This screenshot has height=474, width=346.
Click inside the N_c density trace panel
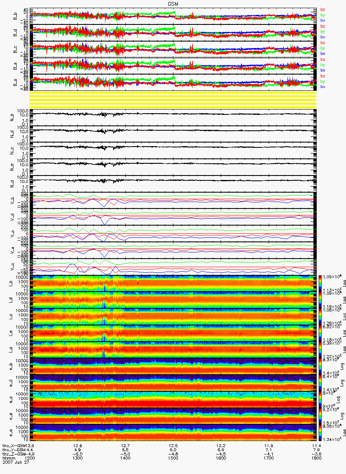(x=173, y=150)
